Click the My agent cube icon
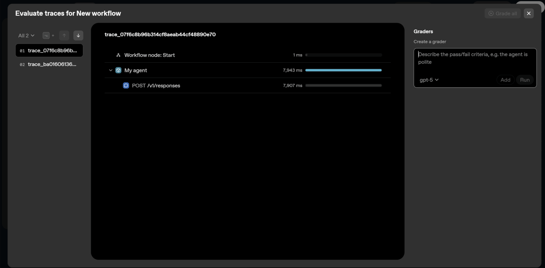The image size is (545, 268). (118, 70)
